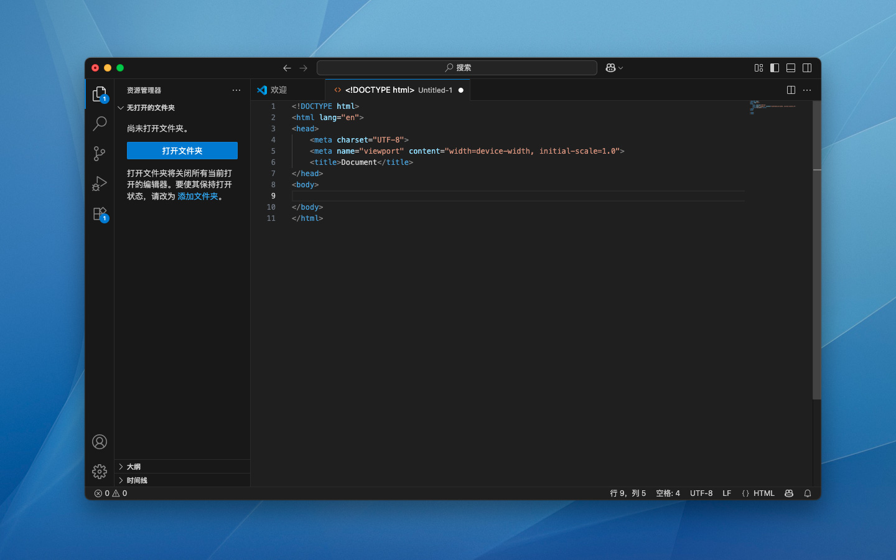Open the Explorer view in activity bar

point(100,94)
